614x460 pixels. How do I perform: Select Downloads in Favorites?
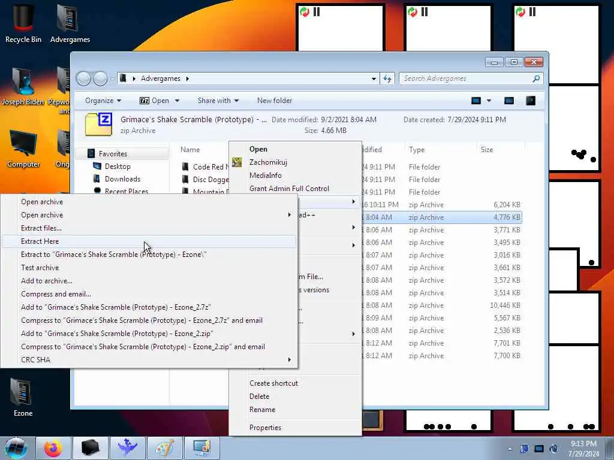[122, 178]
